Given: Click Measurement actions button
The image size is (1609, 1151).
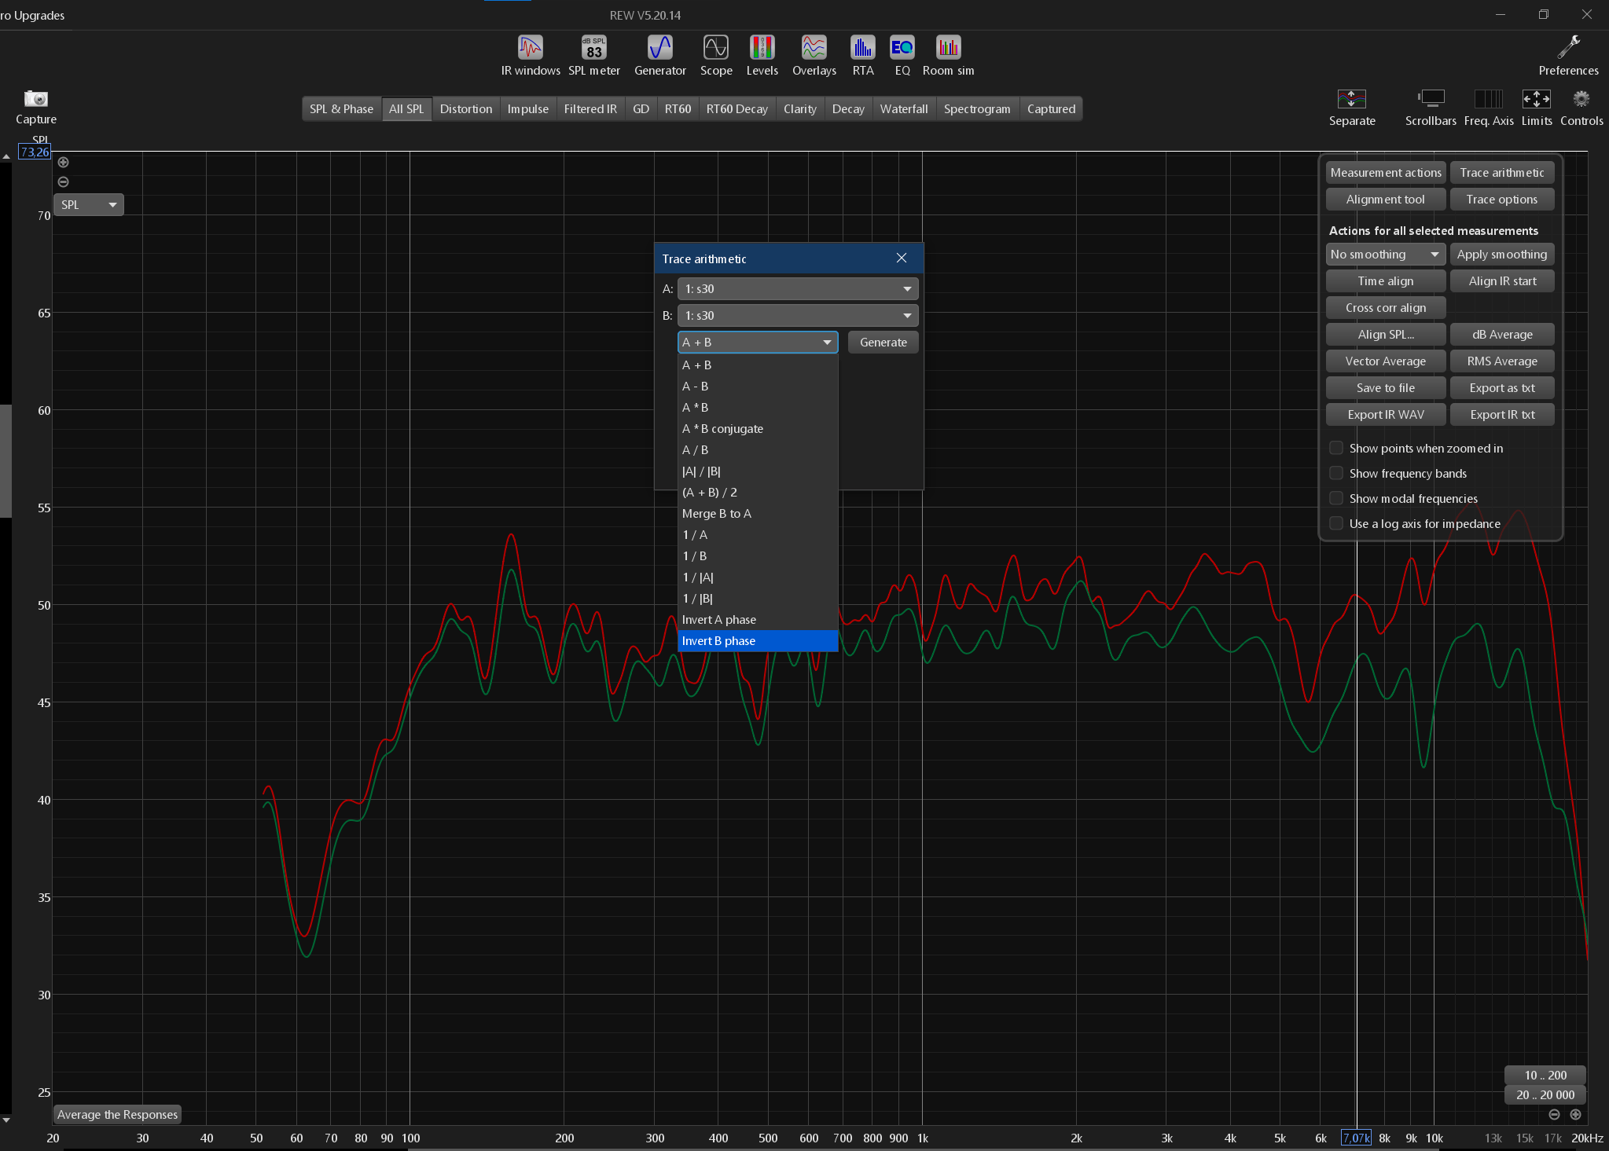Looking at the screenshot, I should [1385, 172].
